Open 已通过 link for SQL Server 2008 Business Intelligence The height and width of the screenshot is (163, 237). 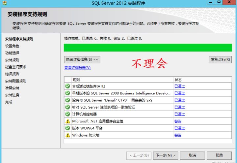pos(180,93)
